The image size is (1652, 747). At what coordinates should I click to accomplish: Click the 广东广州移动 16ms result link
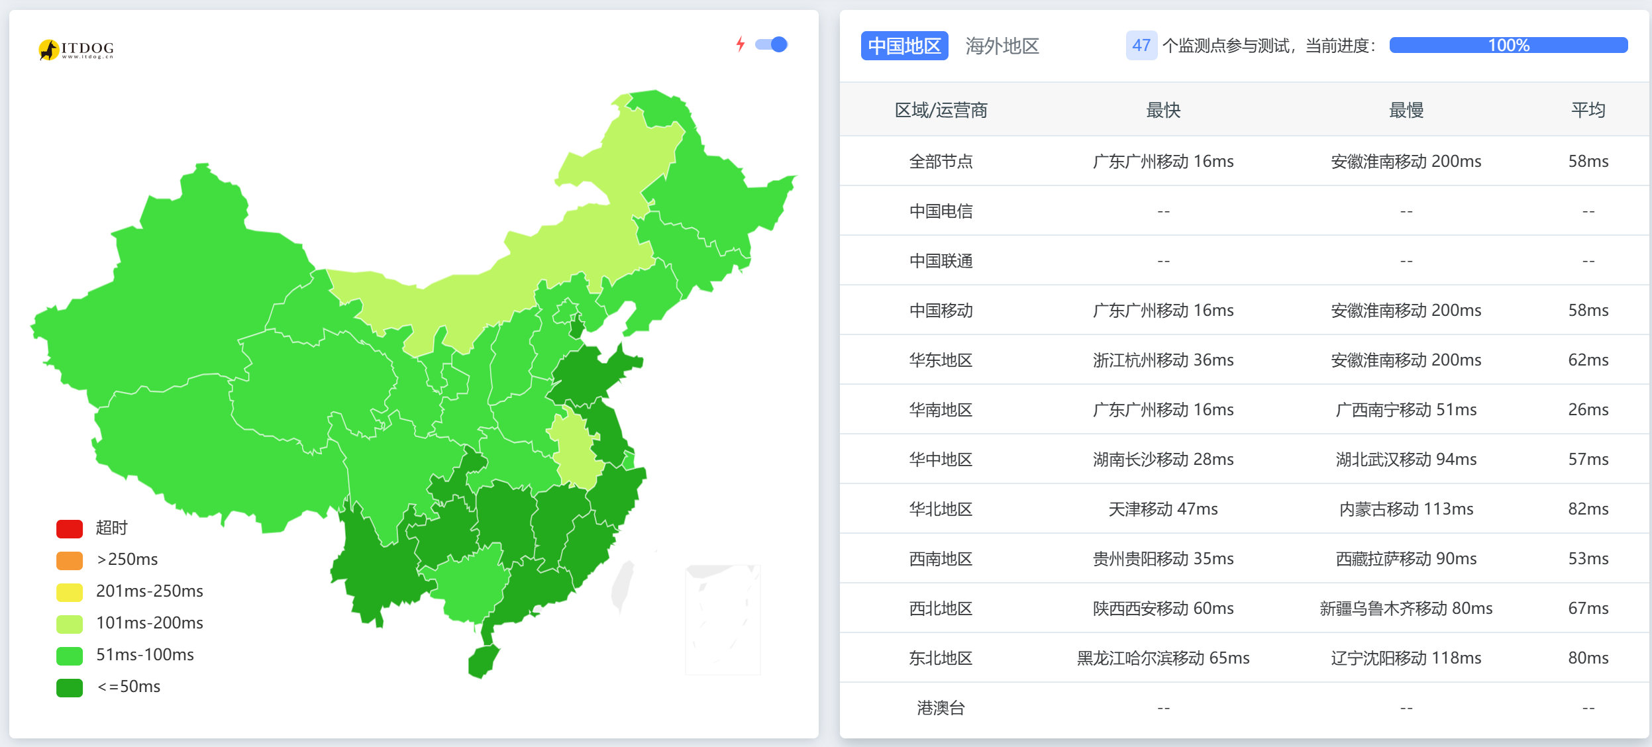(x=1162, y=161)
